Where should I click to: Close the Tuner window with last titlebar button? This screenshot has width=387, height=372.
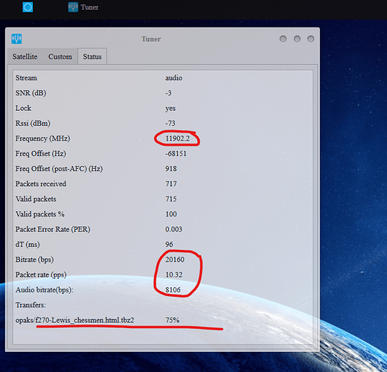point(311,39)
